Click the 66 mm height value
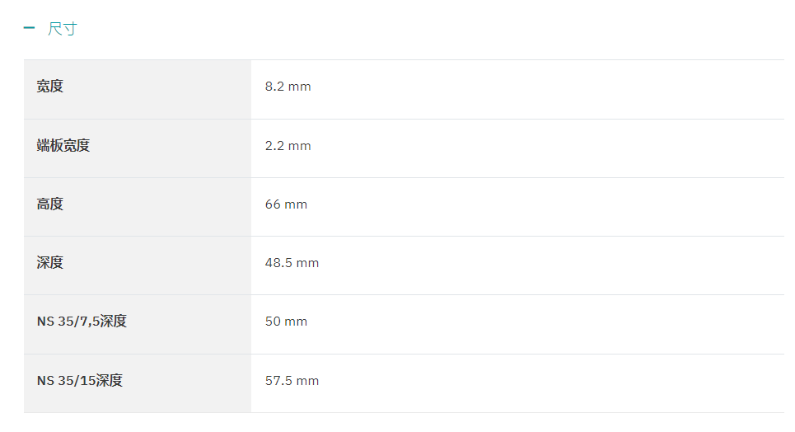 click(286, 204)
